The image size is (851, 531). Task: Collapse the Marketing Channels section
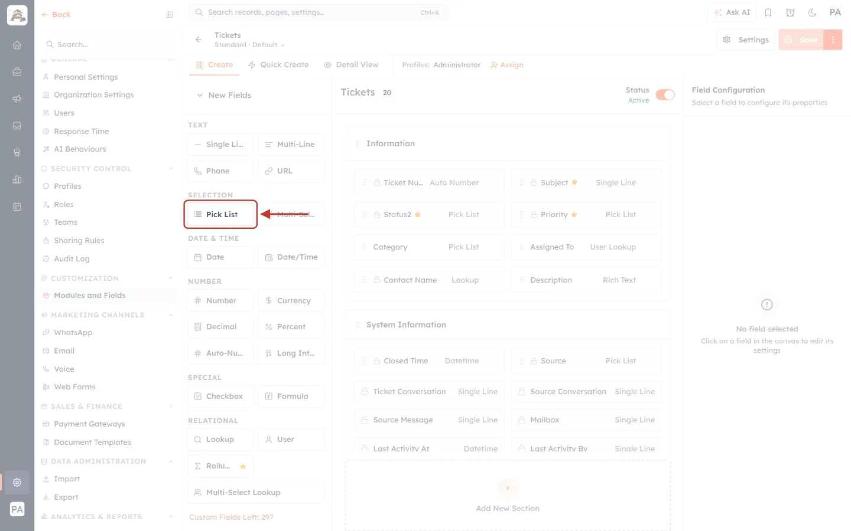pos(171,315)
